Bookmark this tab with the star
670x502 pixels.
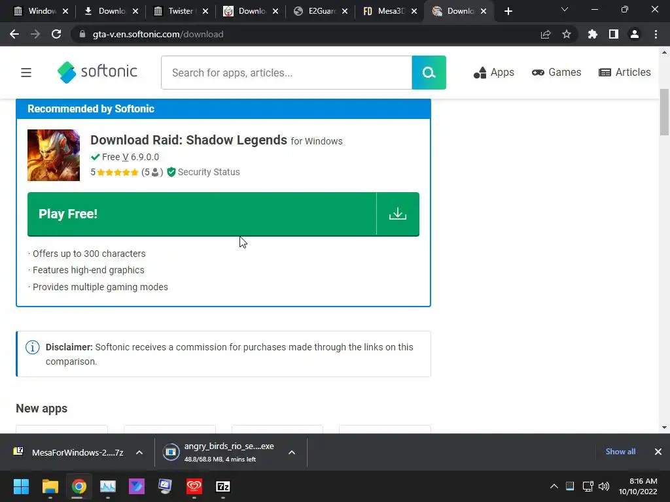pyautogui.click(x=567, y=34)
